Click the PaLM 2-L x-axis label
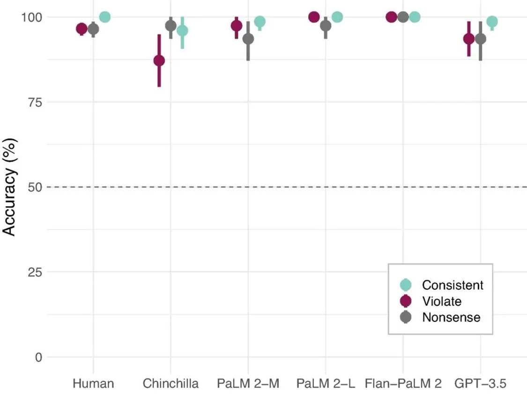The image size is (527, 394). [x=326, y=383]
